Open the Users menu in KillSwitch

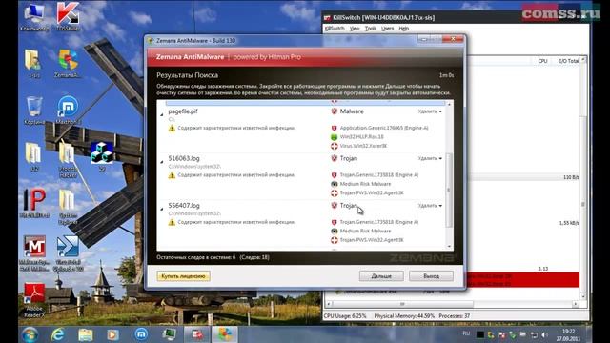tap(388, 29)
